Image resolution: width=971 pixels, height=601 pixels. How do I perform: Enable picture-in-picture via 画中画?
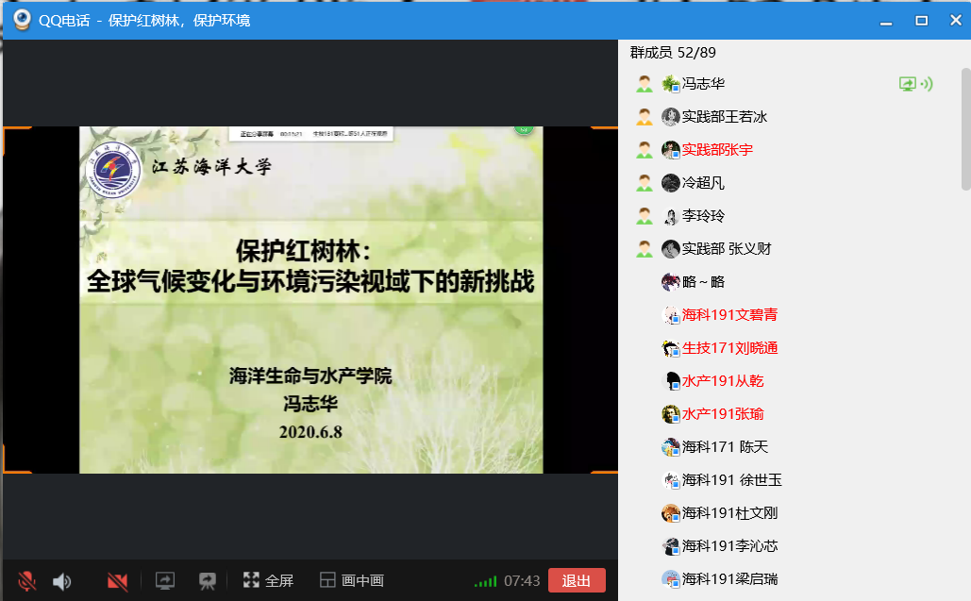351,581
